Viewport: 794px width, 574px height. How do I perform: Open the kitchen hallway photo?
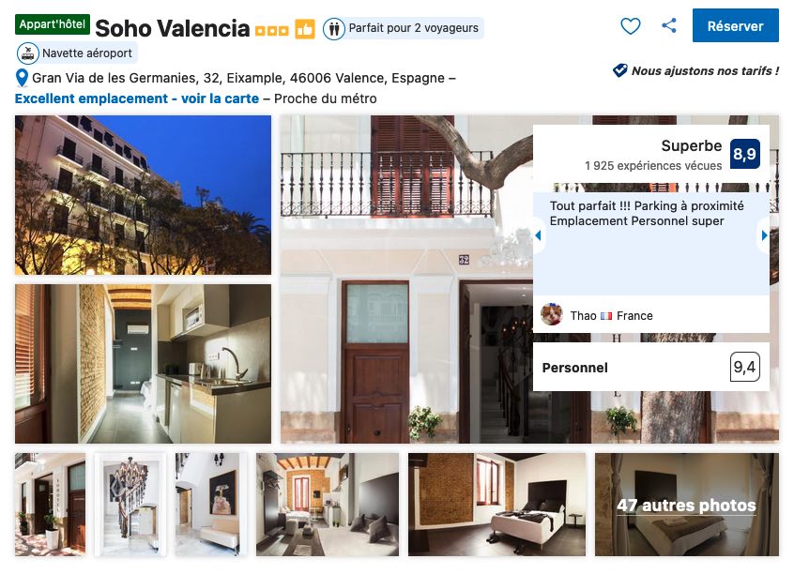[143, 363]
